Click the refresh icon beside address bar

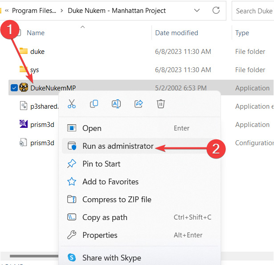point(216,10)
